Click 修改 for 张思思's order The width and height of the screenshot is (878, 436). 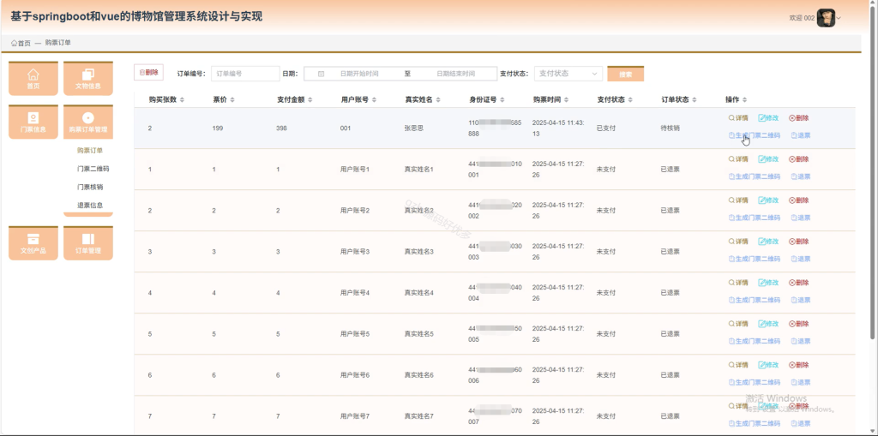768,118
